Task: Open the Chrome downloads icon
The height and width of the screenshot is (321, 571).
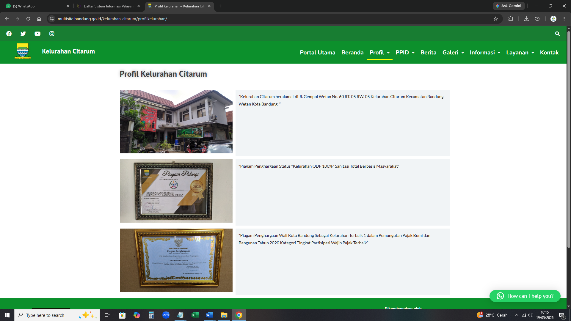Action: tap(527, 19)
